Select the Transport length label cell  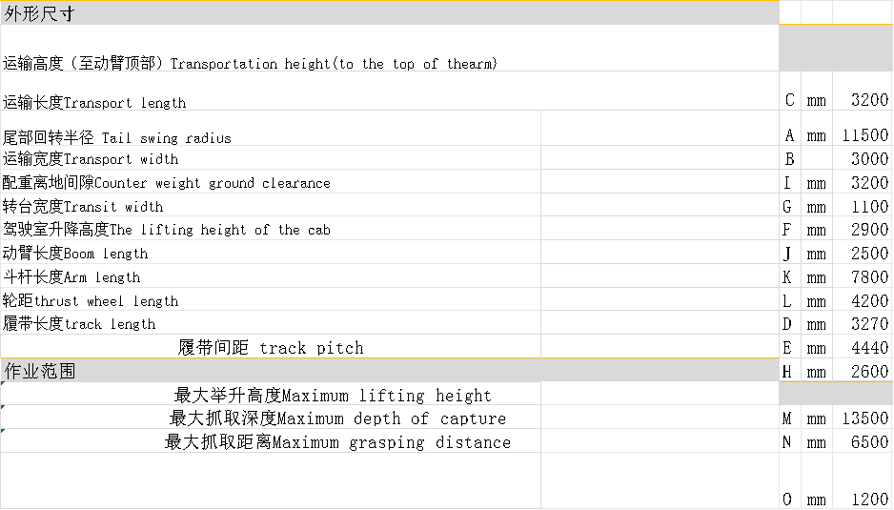point(94,102)
